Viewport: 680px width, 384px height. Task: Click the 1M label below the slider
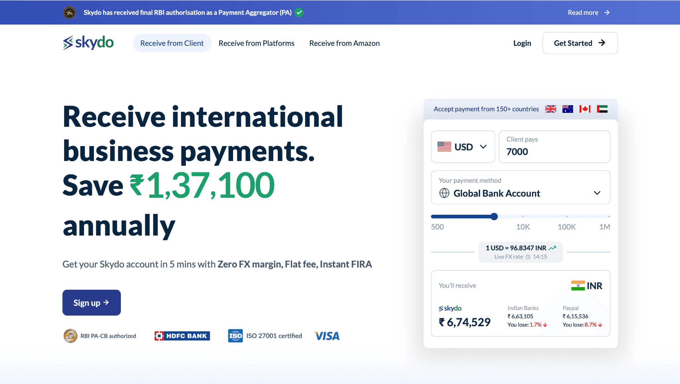tap(605, 227)
